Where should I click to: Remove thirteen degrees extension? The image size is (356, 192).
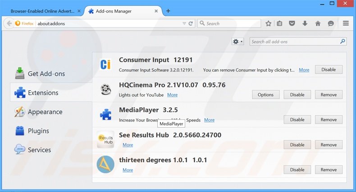tap(329, 170)
